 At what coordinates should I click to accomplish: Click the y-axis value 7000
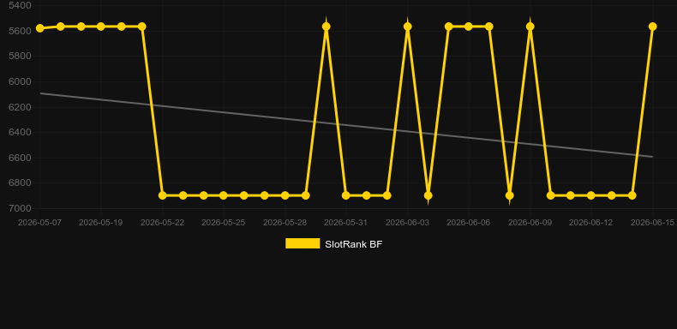click(20, 208)
